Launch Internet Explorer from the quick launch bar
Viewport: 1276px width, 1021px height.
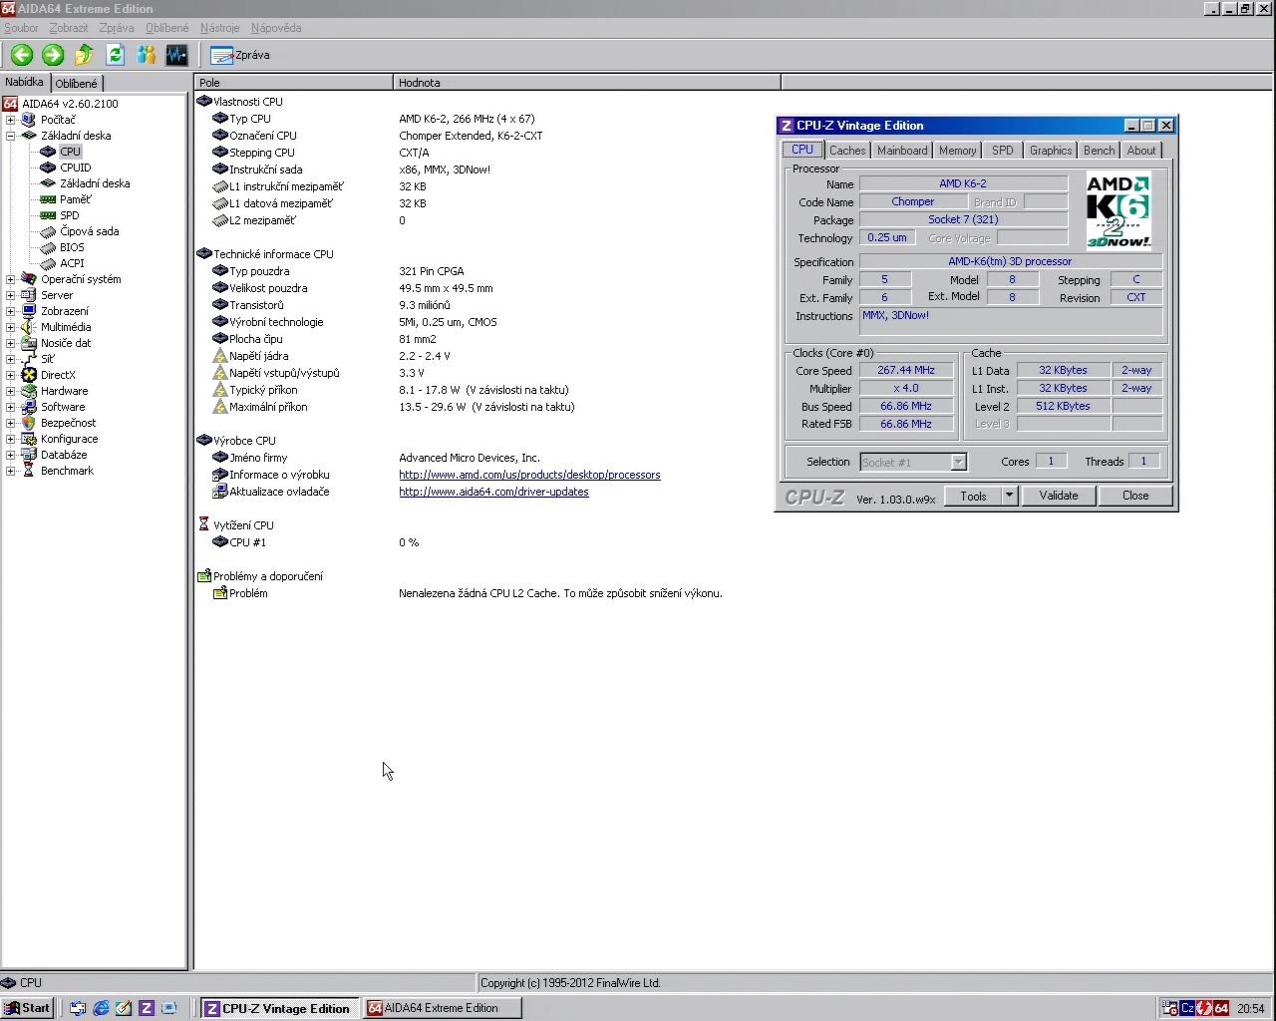pyautogui.click(x=101, y=1008)
